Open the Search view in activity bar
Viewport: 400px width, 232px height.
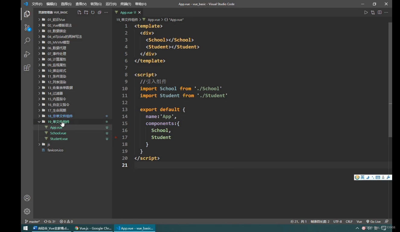(x=27, y=40)
